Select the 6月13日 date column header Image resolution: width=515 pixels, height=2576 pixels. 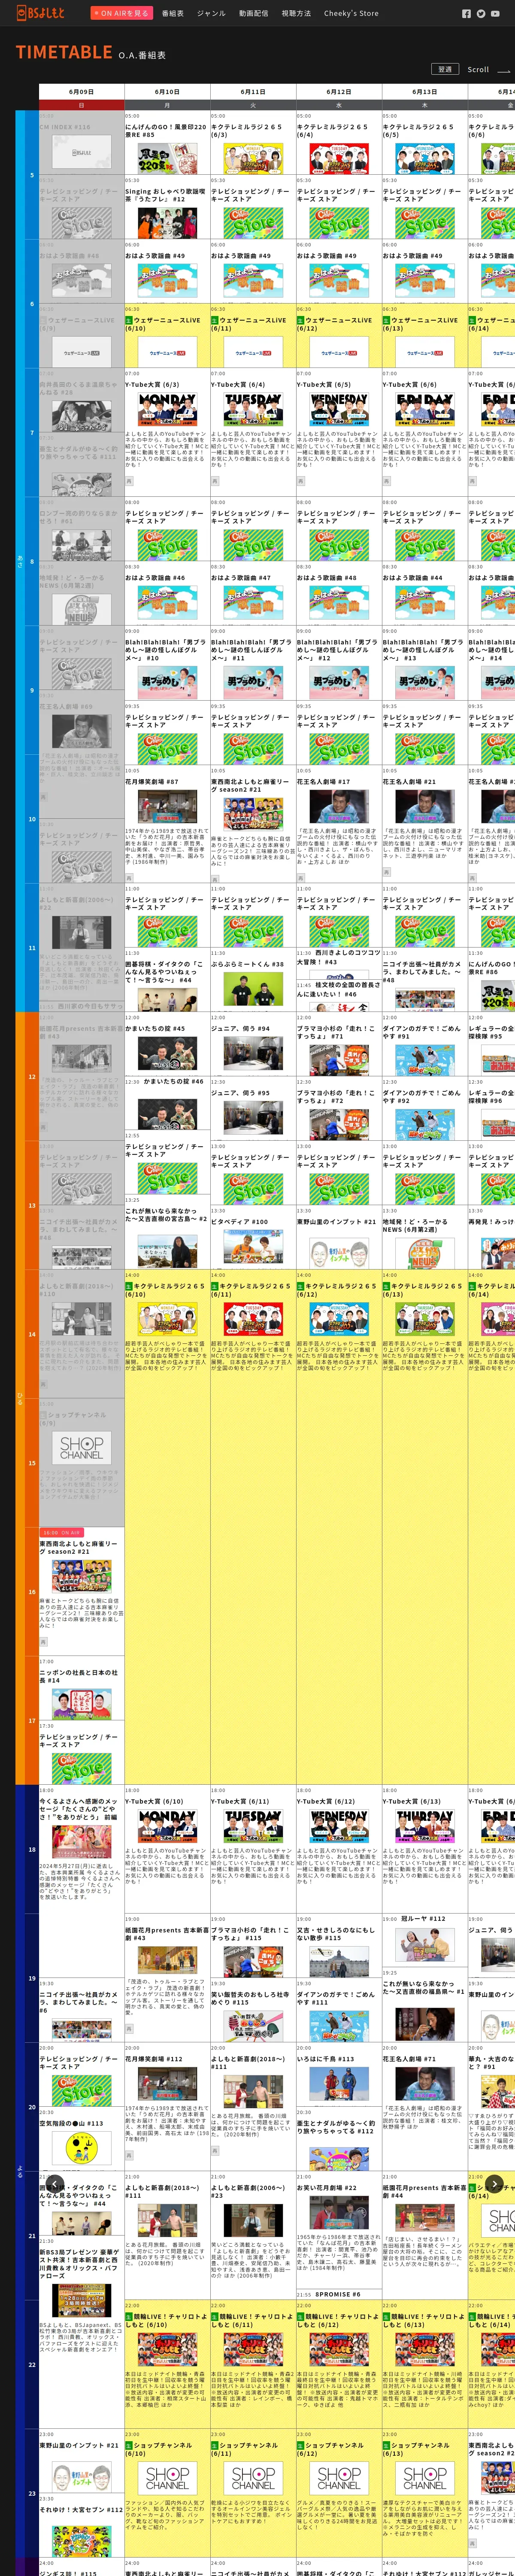(x=425, y=91)
